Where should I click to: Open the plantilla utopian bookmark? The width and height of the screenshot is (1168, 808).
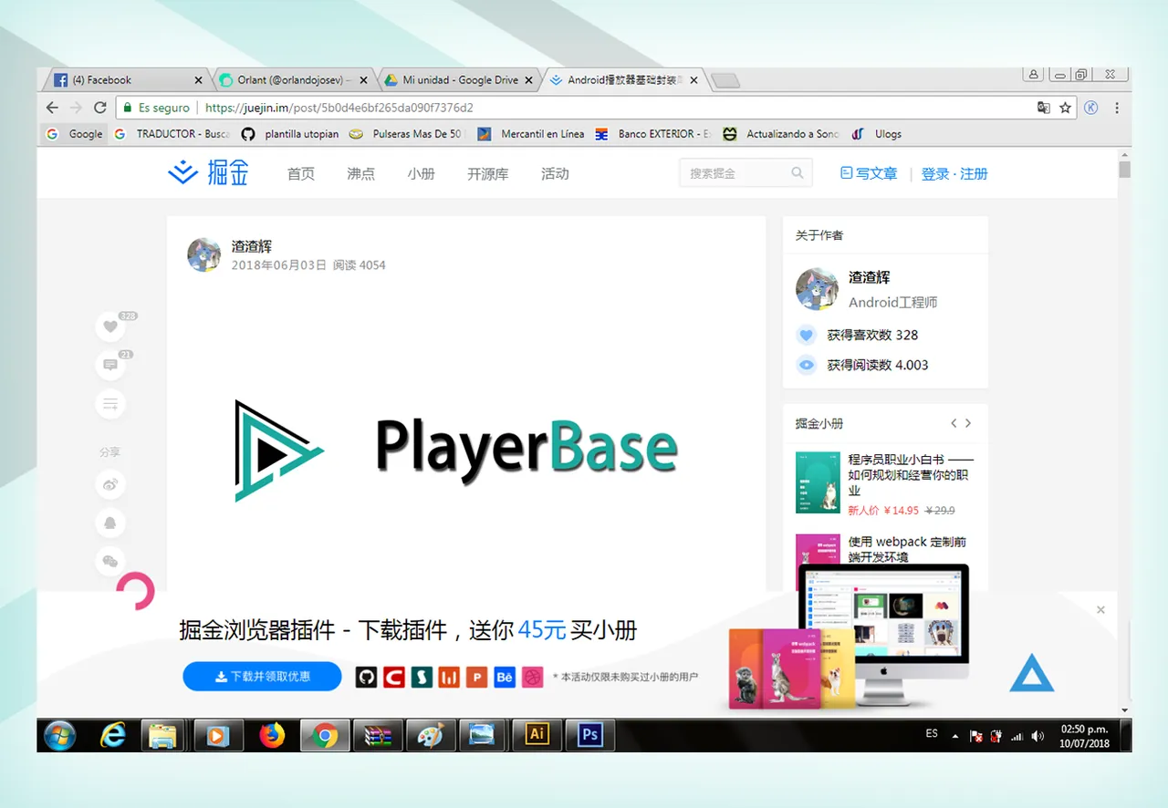(x=291, y=134)
